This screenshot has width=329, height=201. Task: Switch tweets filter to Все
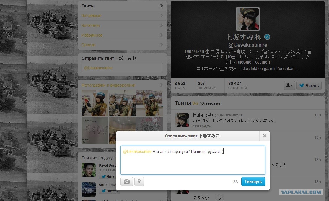click(x=195, y=103)
